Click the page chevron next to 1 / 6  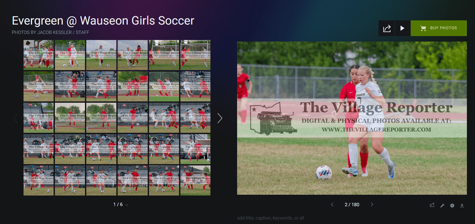[x=127, y=205]
